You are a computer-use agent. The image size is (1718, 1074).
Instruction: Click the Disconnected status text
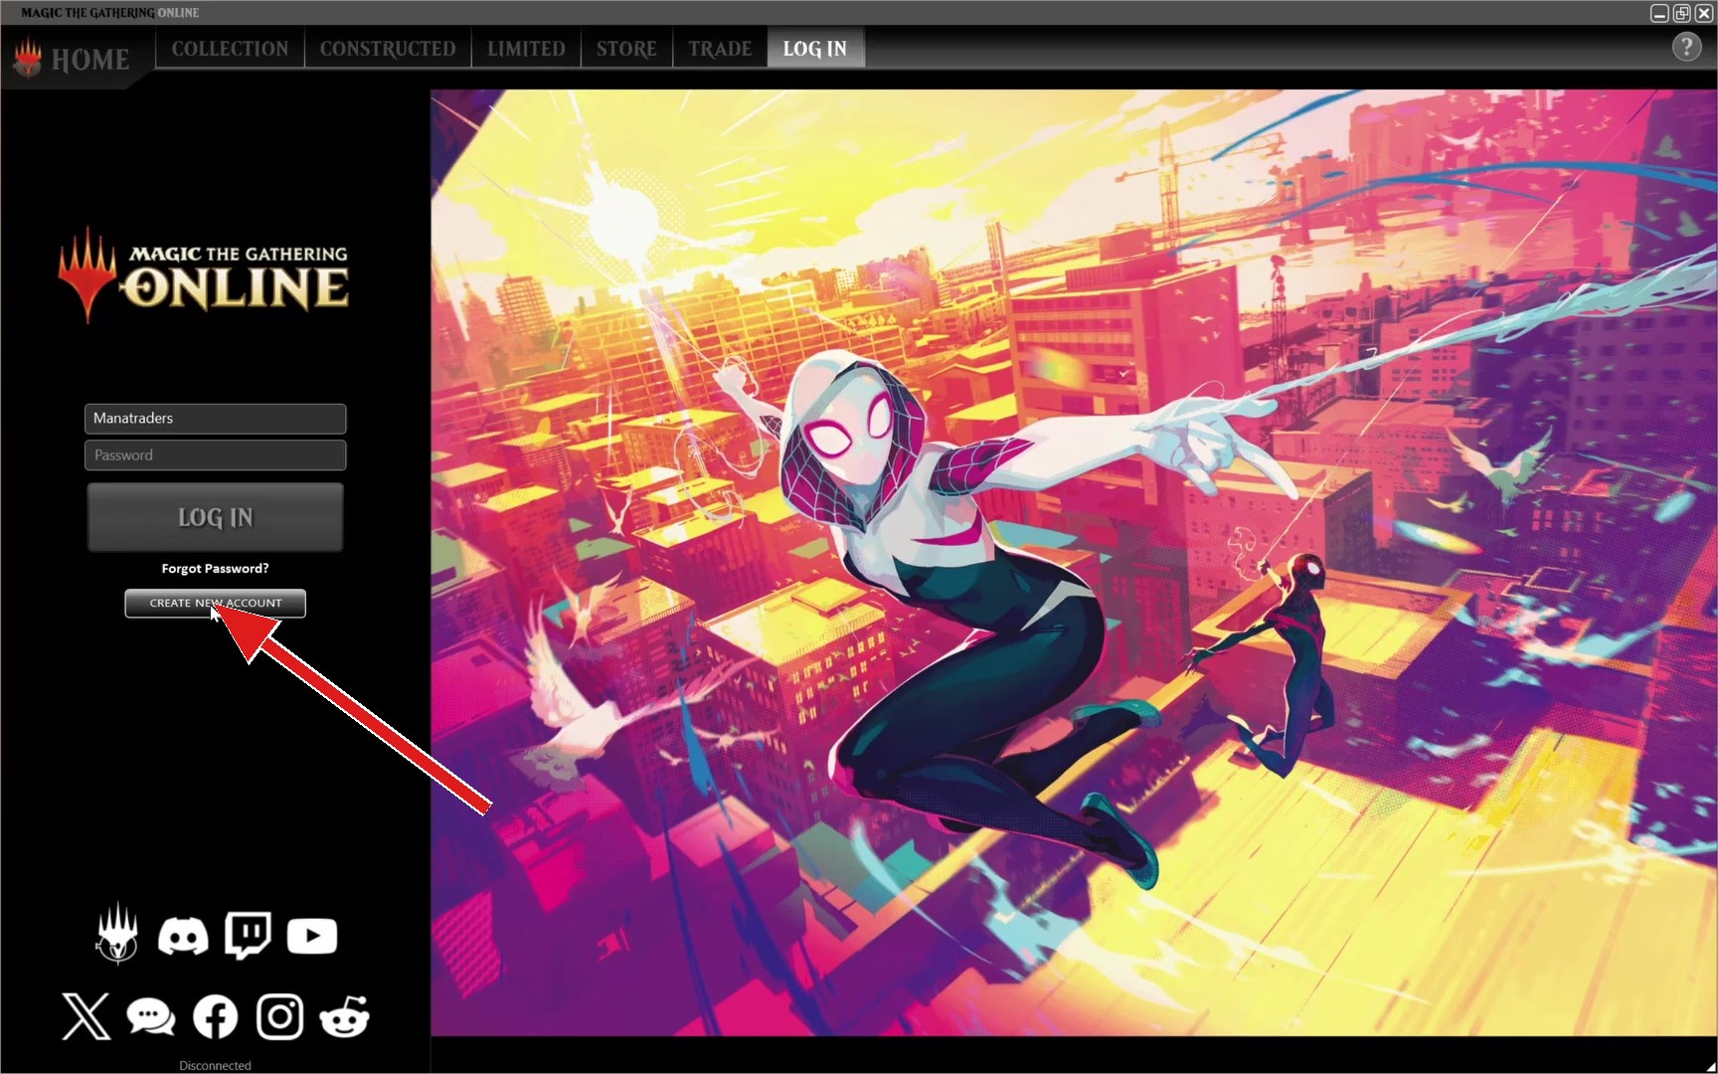[x=215, y=1065]
